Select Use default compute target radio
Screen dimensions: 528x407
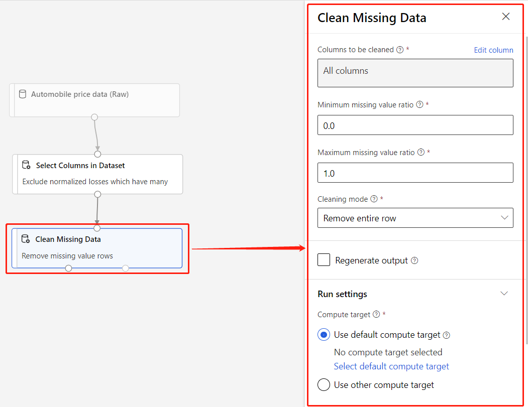[x=324, y=335]
